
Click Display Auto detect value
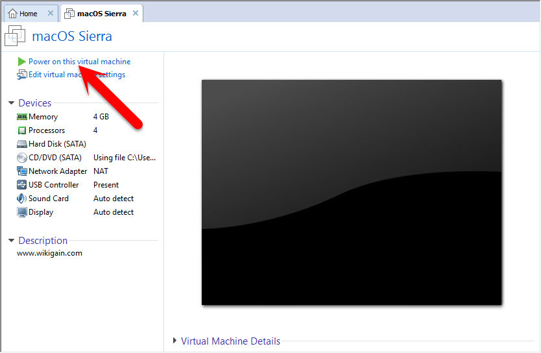coord(114,212)
